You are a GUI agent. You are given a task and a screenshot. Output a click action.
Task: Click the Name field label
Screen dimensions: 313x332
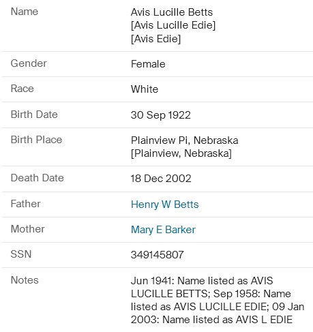[25, 12]
